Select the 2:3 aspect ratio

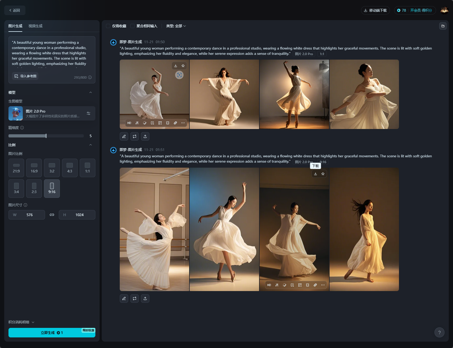tap(34, 188)
